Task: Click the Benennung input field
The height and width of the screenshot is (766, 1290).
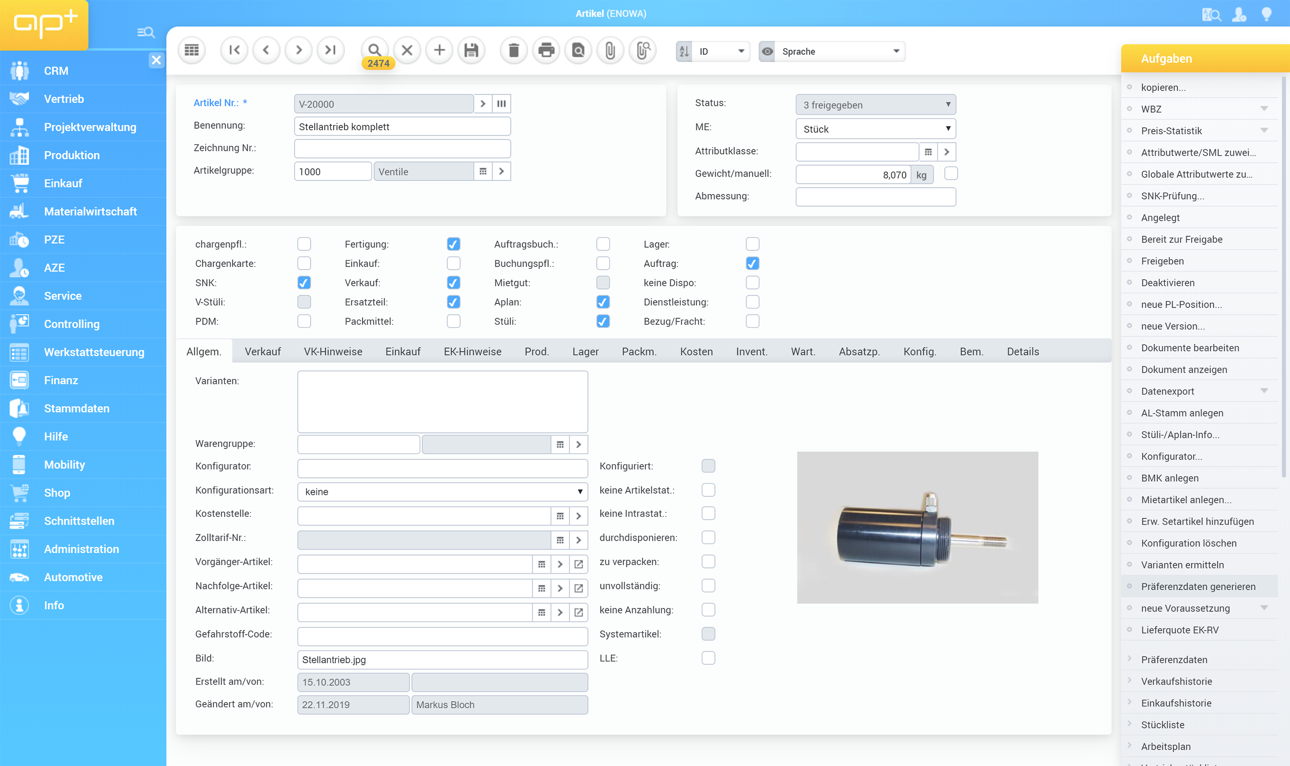Action: (x=402, y=127)
